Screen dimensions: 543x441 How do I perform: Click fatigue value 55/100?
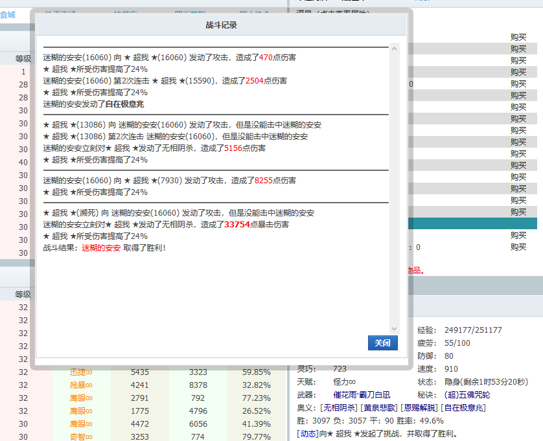click(457, 343)
